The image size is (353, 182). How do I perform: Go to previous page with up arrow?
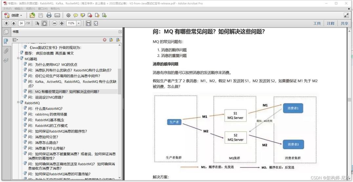point(7,23)
